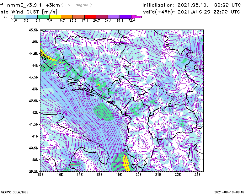Click the '40N' latitude label

(x=35, y=160)
